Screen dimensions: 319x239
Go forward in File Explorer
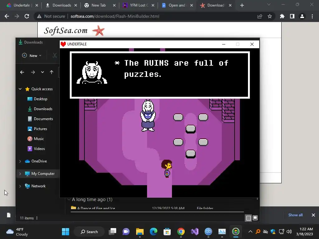coord(33,72)
